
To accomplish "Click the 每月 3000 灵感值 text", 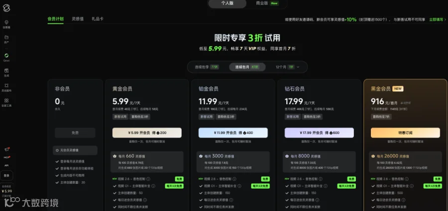I will coord(219,156).
